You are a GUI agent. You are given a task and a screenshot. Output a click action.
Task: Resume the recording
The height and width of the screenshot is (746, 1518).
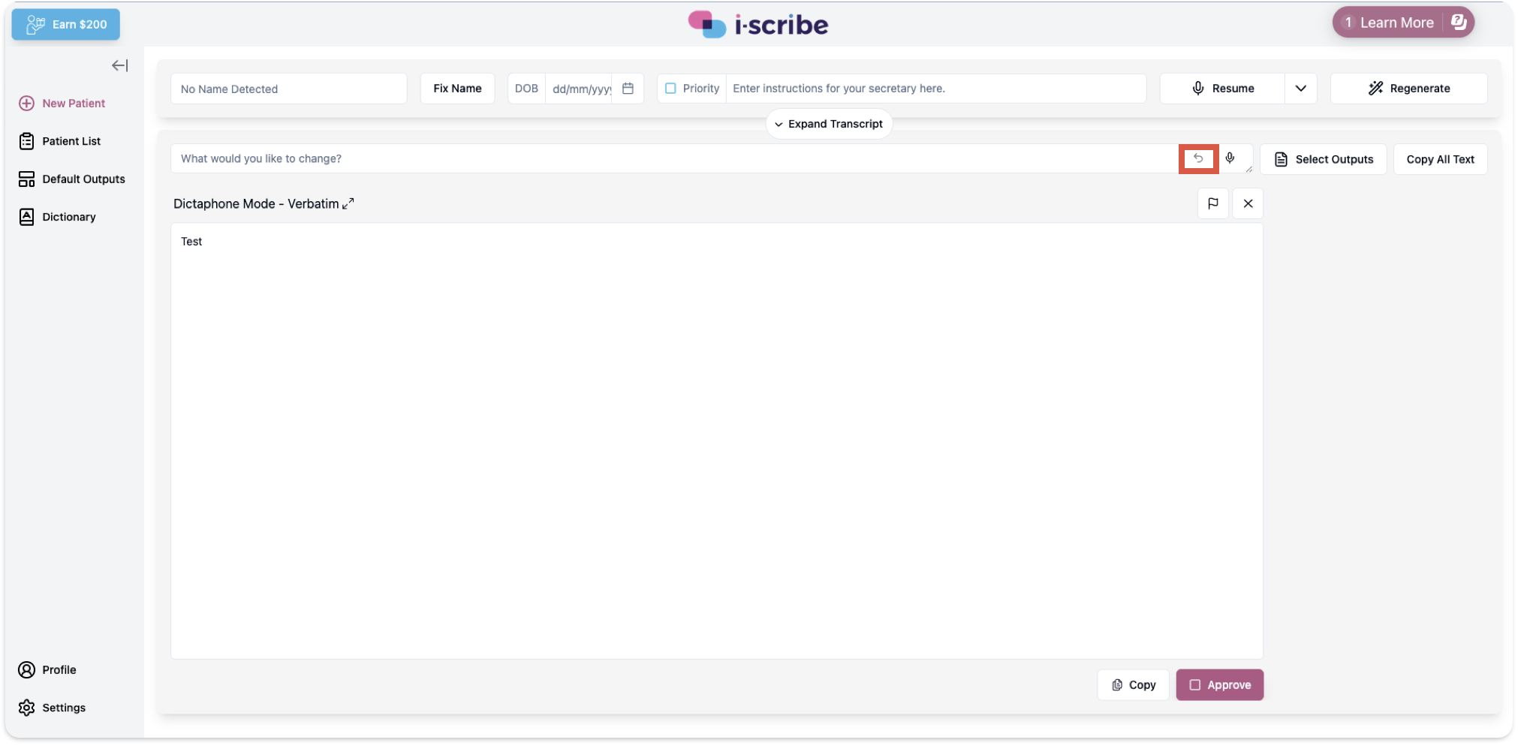(x=1222, y=89)
